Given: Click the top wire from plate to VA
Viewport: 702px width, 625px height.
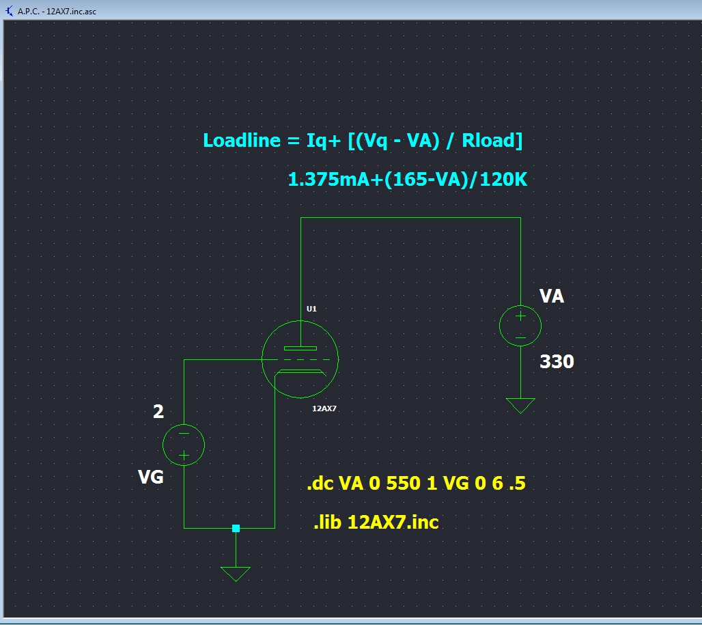Looking at the screenshot, I should [410, 218].
